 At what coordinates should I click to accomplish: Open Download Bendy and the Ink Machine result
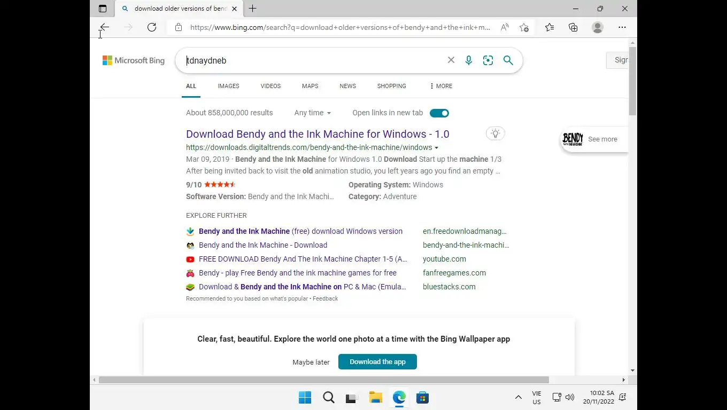(318, 134)
